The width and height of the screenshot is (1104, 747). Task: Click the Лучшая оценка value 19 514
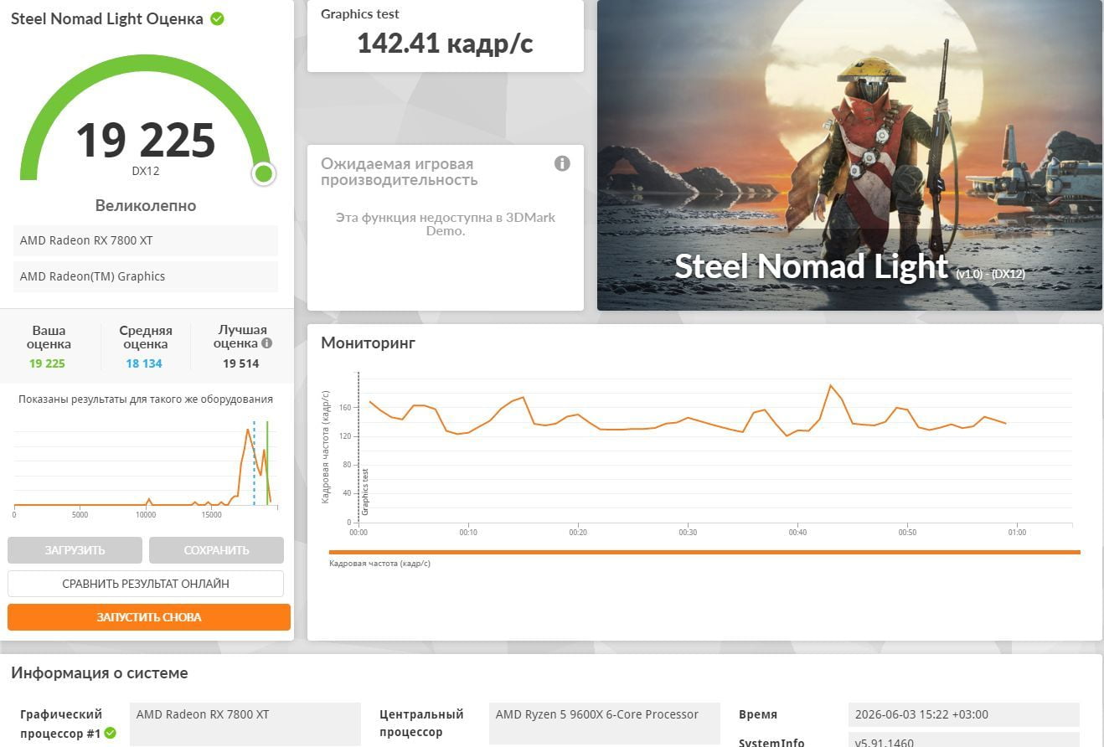[241, 363]
